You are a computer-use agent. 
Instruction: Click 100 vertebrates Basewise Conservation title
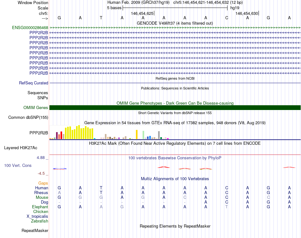[175, 158]
